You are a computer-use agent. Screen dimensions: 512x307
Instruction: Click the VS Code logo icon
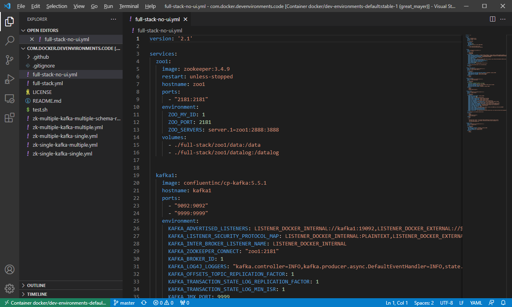point(7,6)
